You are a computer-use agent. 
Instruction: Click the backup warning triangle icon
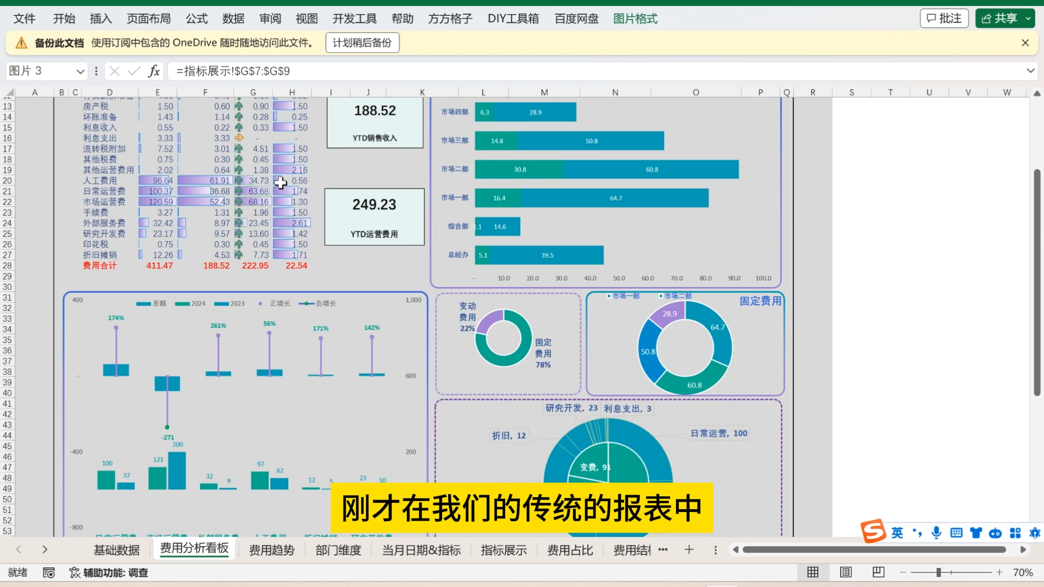pos(21,43)
